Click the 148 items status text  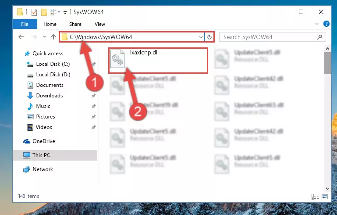point(28,196)
